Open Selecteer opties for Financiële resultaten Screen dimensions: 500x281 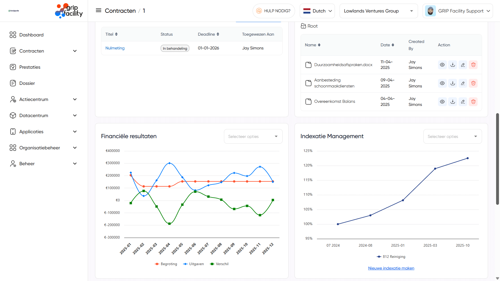253,136
